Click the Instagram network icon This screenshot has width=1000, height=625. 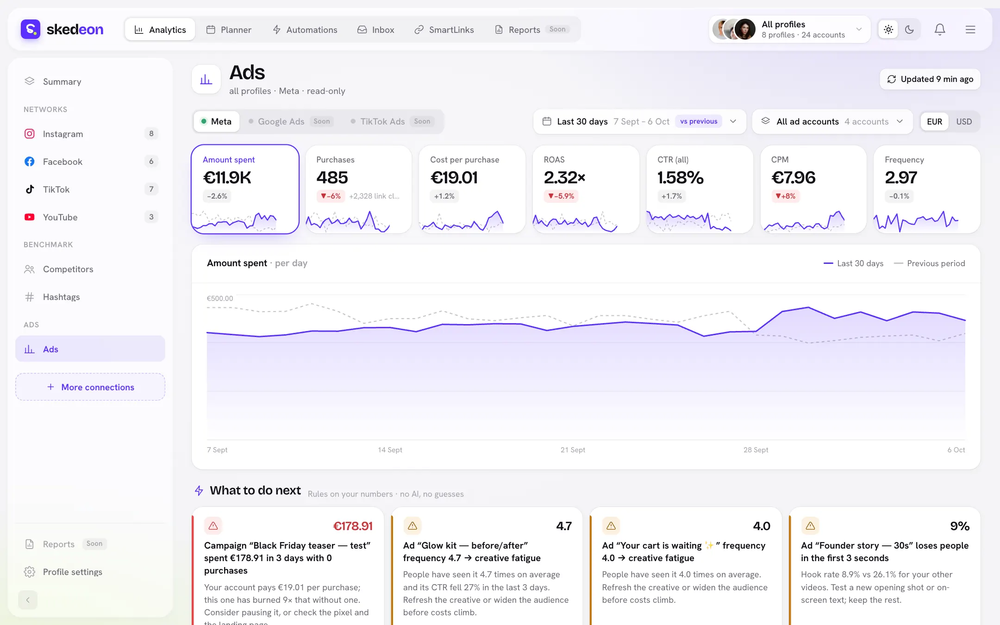point(30,134)
